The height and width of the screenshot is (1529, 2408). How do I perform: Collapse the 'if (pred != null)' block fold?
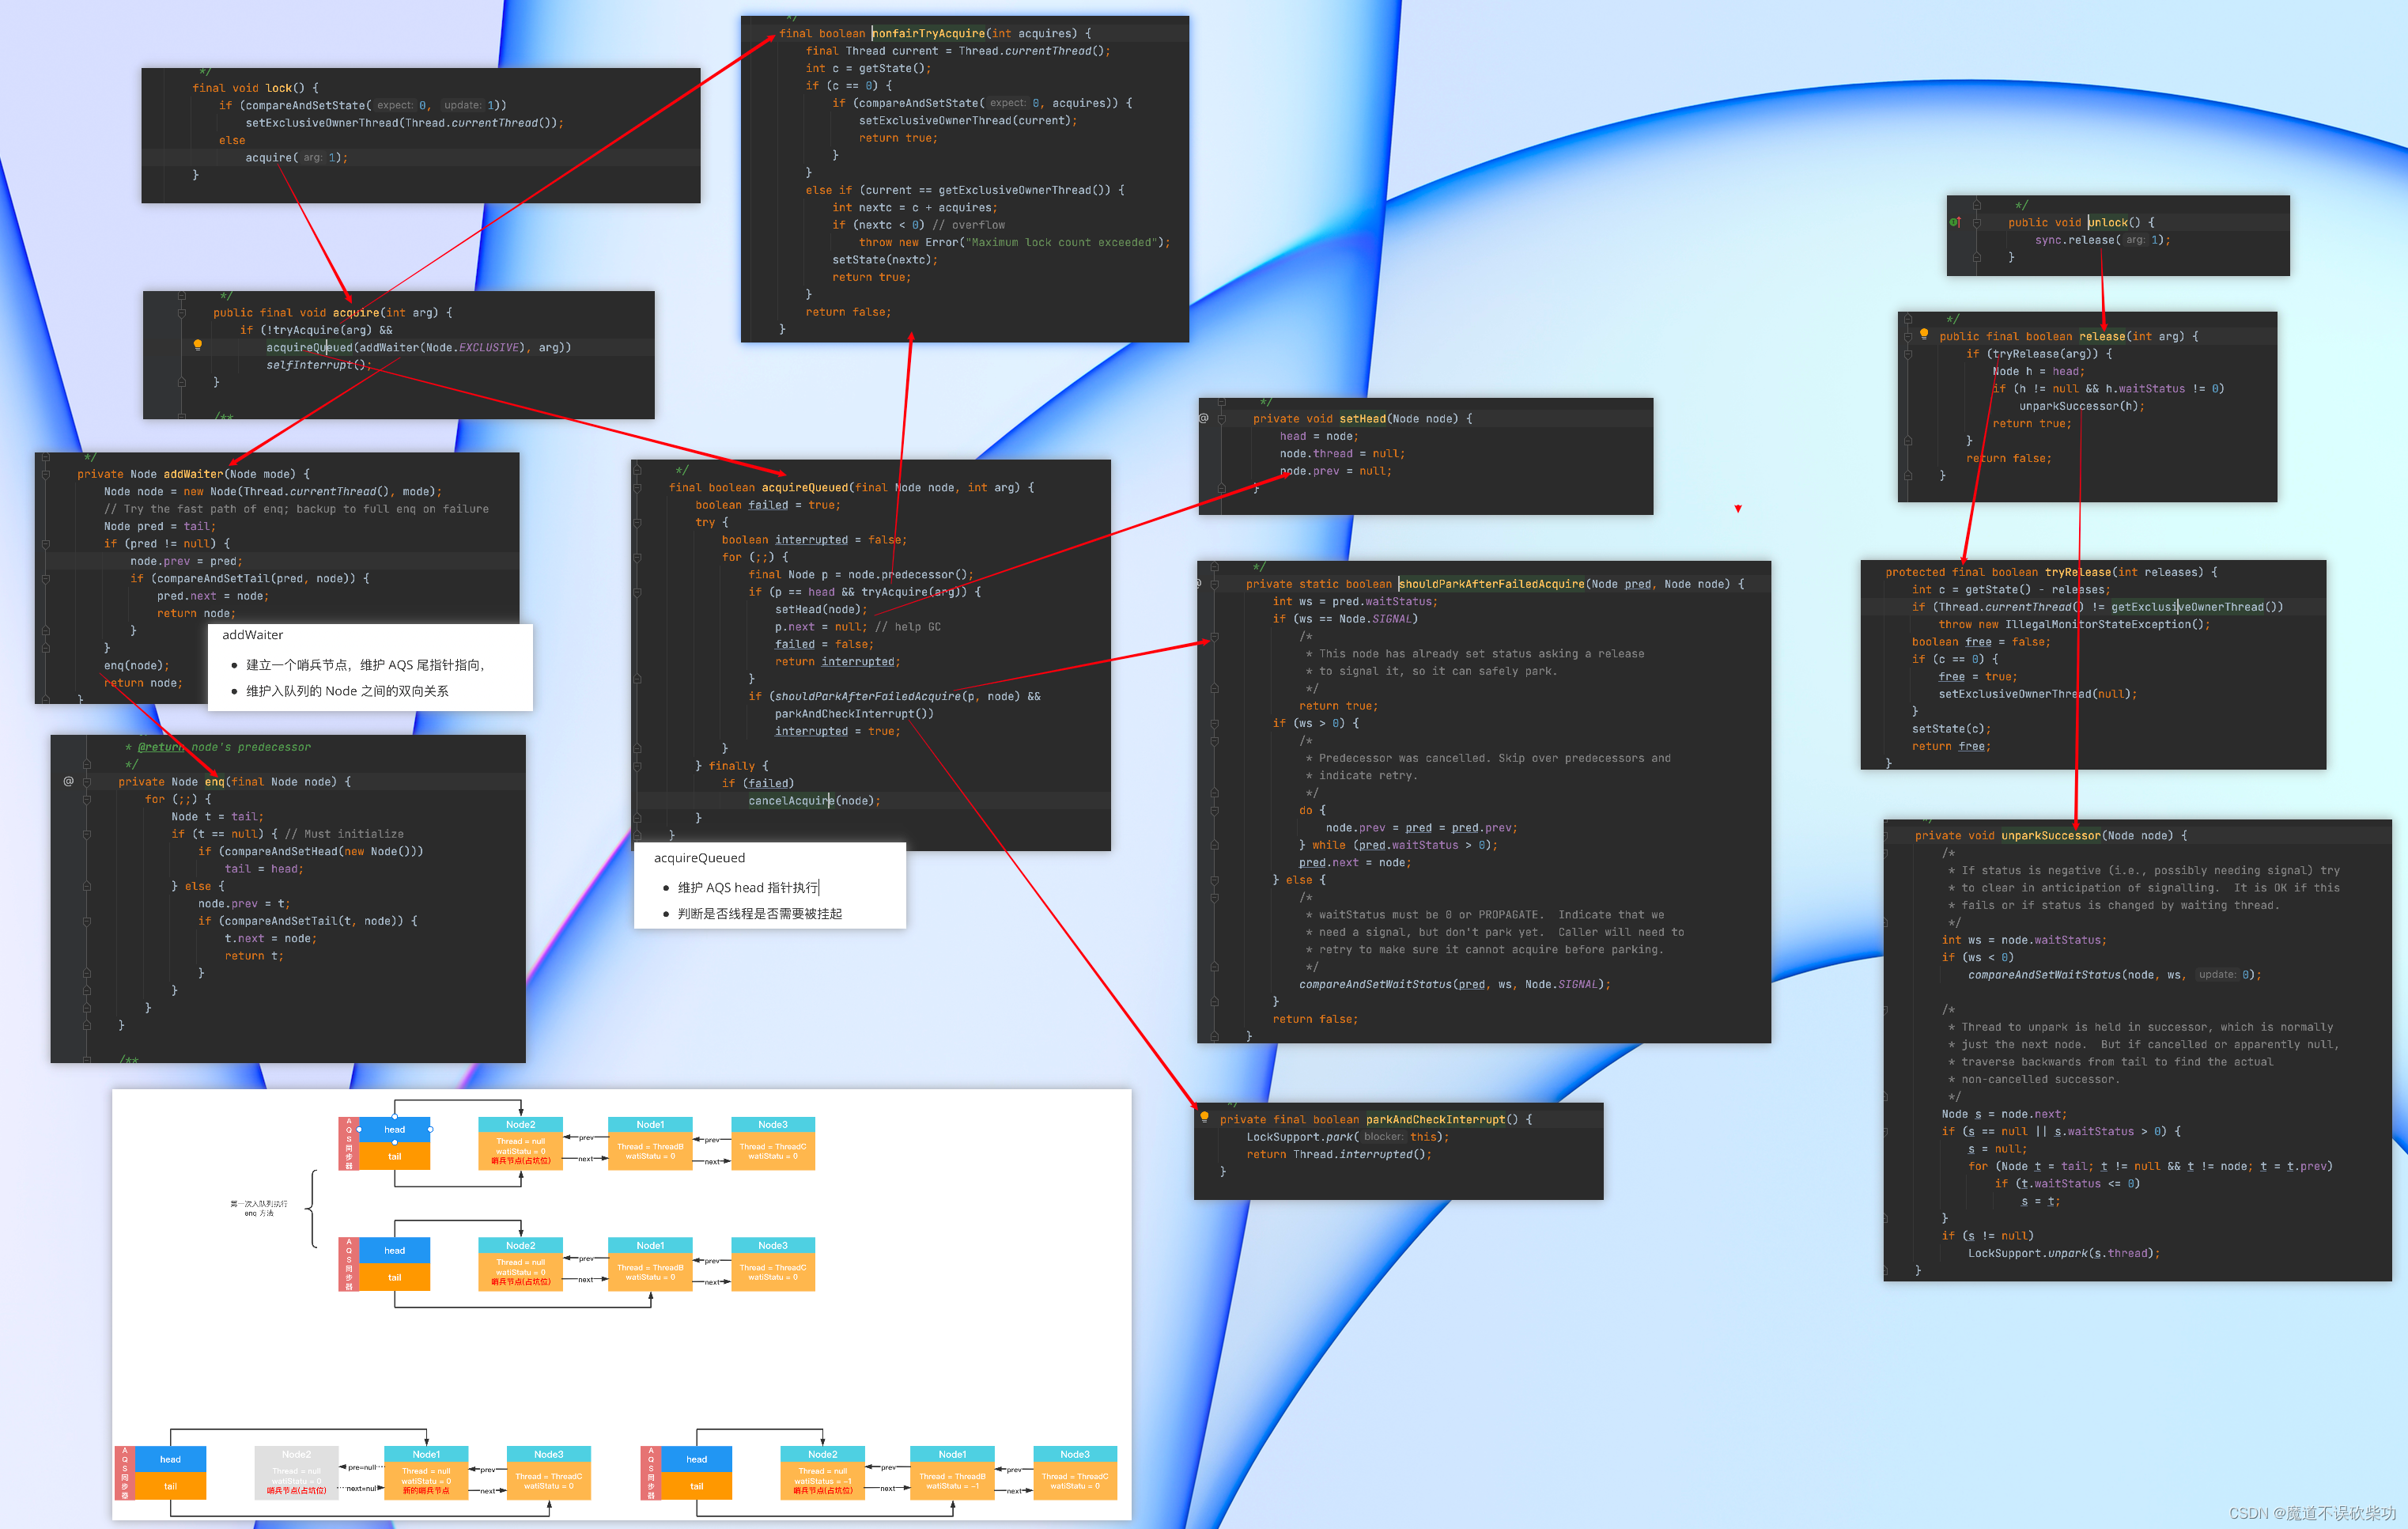pyautogui.click(x=46, y=544)
